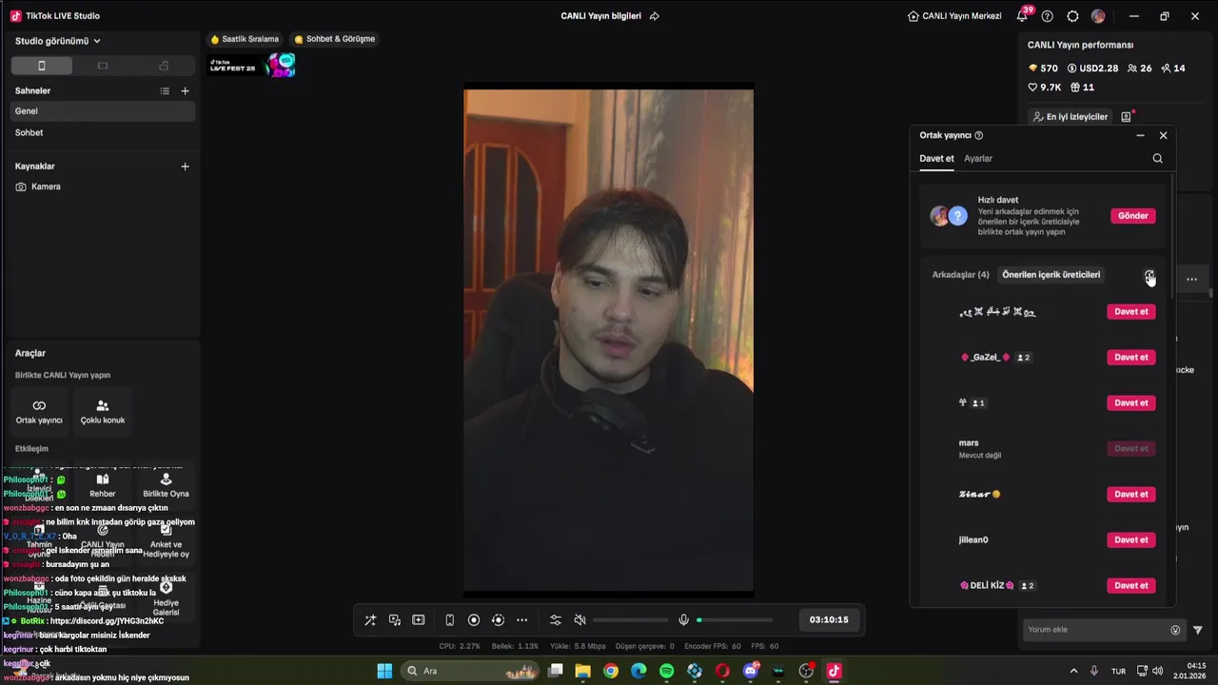Toggle the microphone mute
Screen dimensions: 1218x685
(683, 620)
